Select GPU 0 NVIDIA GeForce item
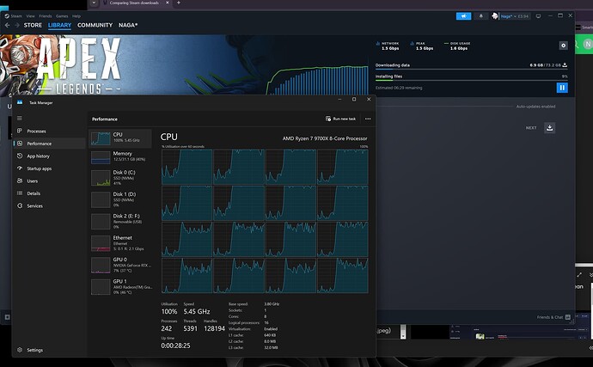593x367 pixels. click(x=120, y=266)
